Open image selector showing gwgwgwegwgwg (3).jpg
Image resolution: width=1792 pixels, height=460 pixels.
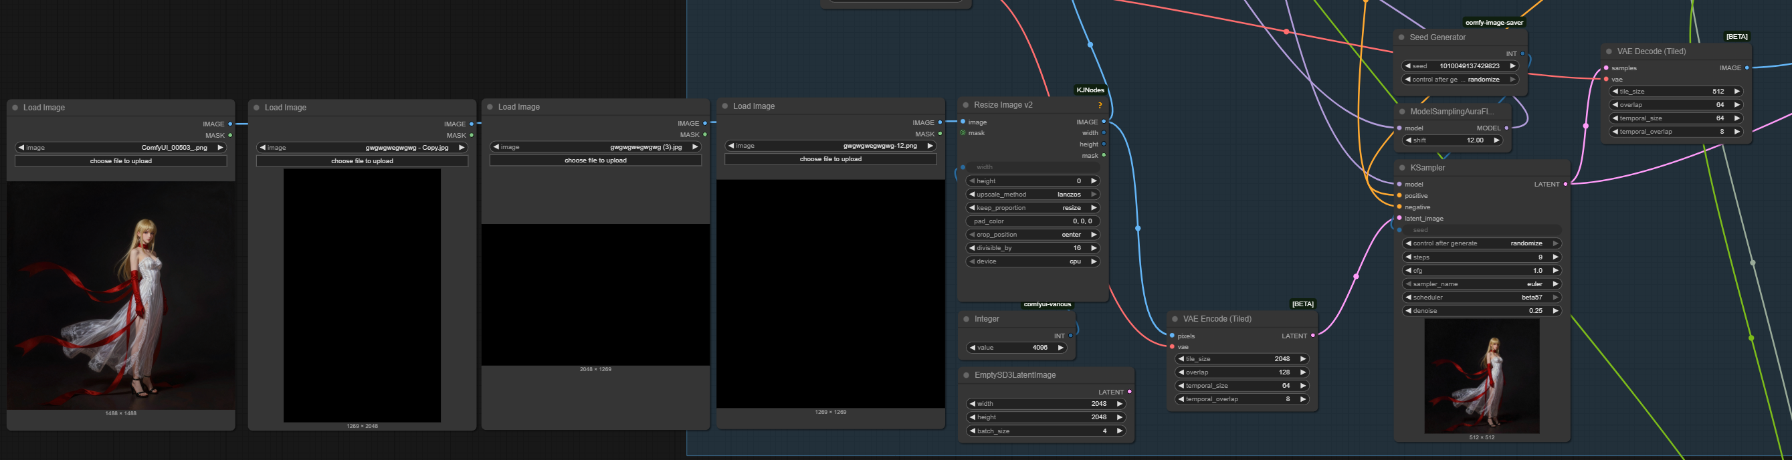point(595,146)
